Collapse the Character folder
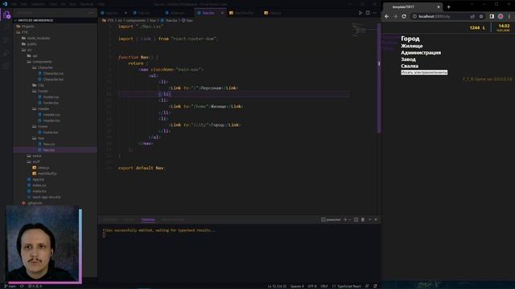Viewport: 515px width, 289px height. (43, 67)
